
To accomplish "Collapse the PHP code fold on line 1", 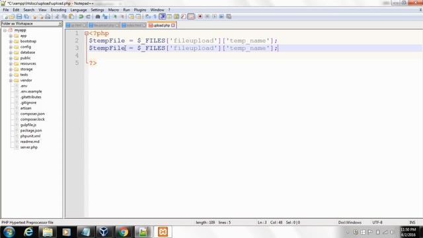I will pyautogui.click(x=87, y=34).
